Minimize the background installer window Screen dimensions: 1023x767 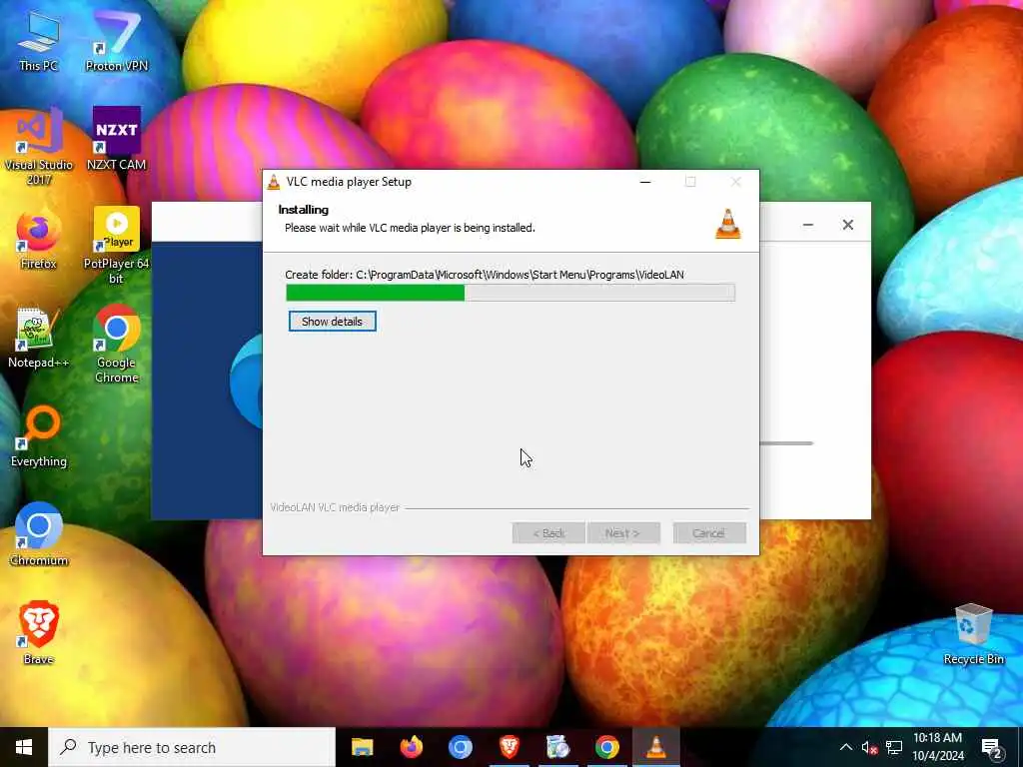tap(807, 225)
